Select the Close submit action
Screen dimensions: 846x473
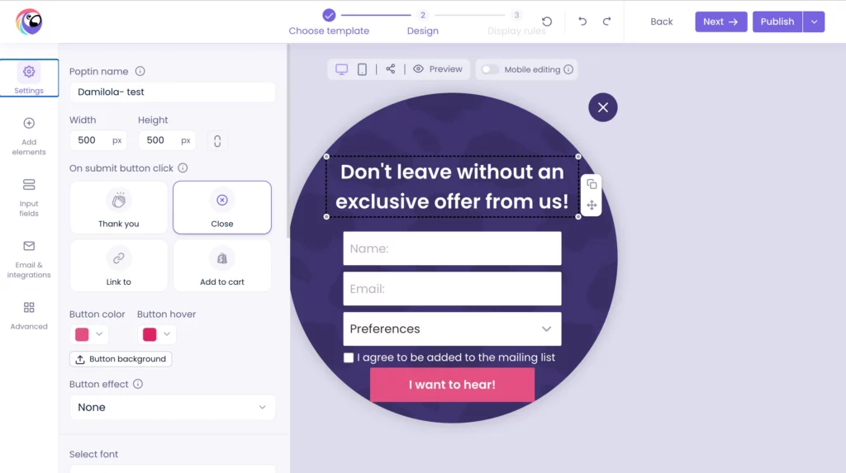(x=222, y=208)
